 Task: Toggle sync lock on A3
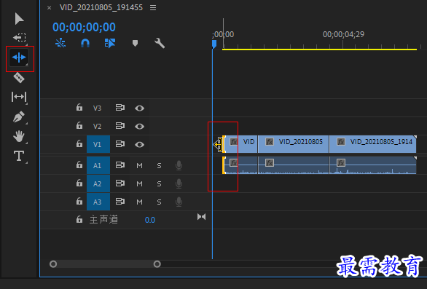(120, 202)
